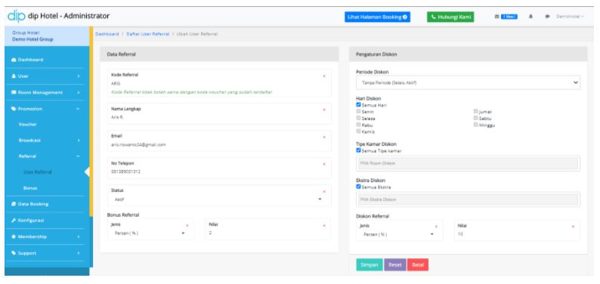Open the mail notifications envelope icon
600x284 pixels.
(497, 17)
